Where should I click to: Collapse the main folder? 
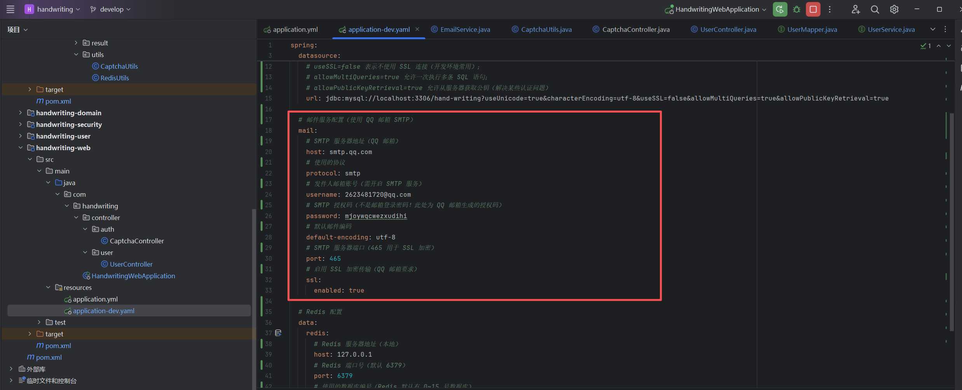coord(39,171)
